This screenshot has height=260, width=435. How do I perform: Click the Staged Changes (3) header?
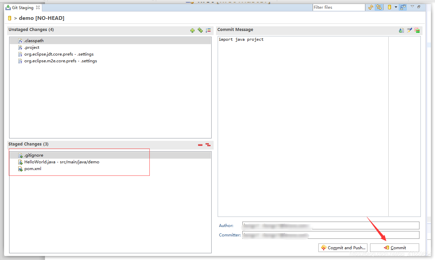click(28, 144)
